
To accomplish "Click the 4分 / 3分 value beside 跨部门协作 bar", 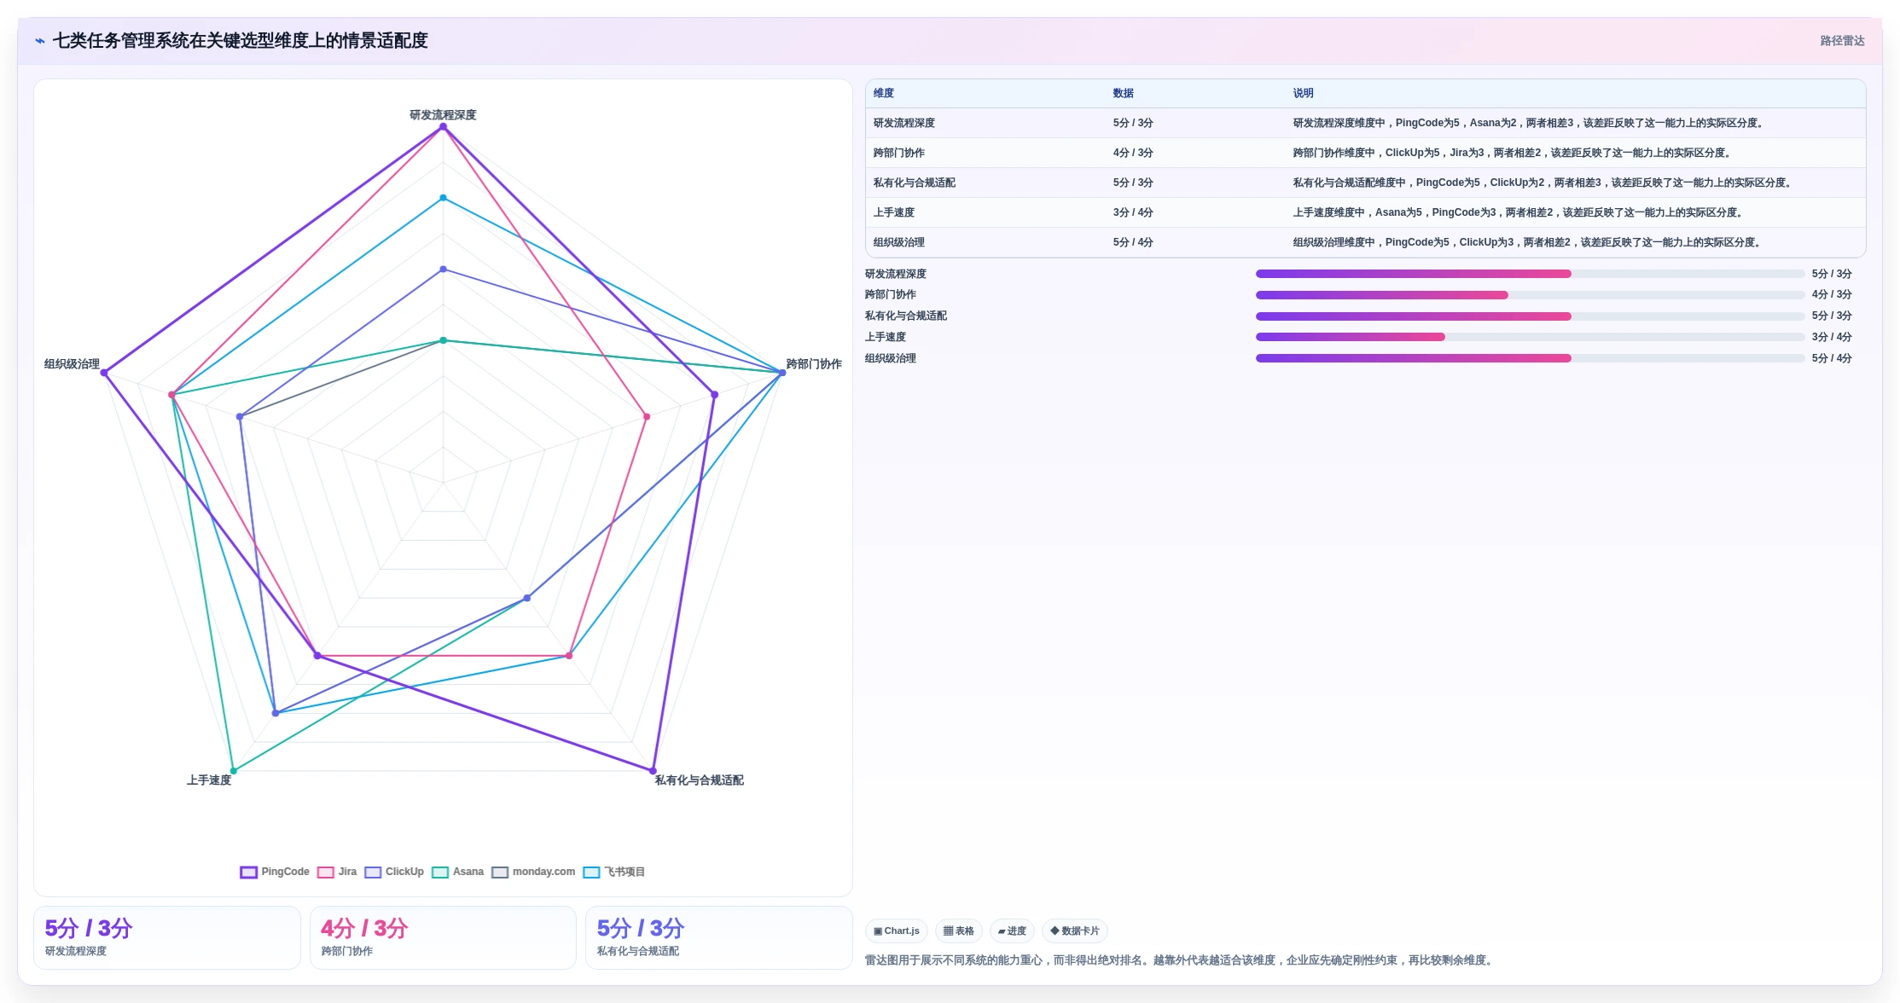I will [1832, 294].
